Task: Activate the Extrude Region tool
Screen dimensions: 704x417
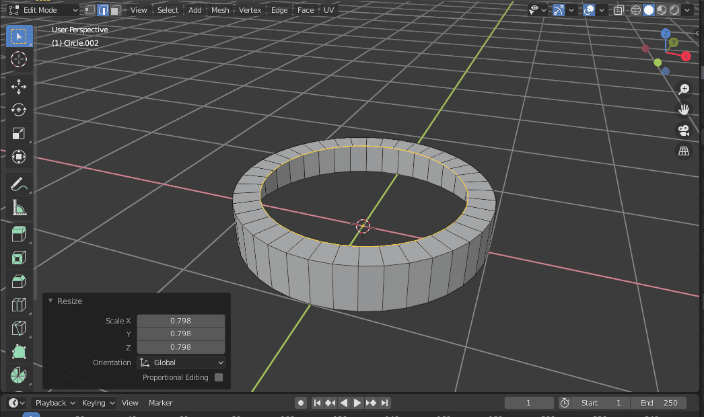Action: [x=18, y=233]
